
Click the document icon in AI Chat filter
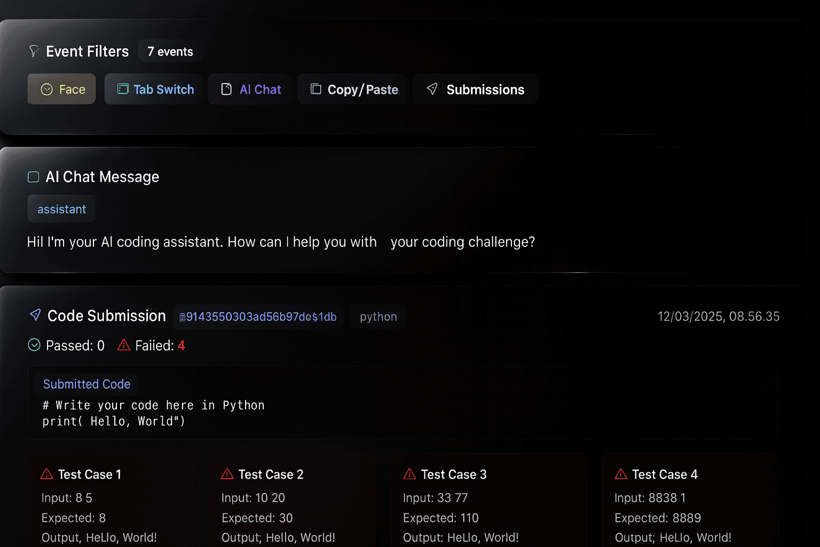226,89
